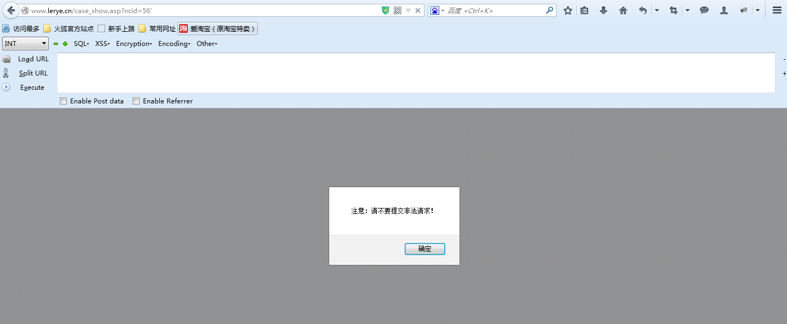Image resolution: width=787 pixels, height=324 pixels.
Task: Click inside the HackBar URL text area
Action: pyautogui.click(x=416, y=73)
